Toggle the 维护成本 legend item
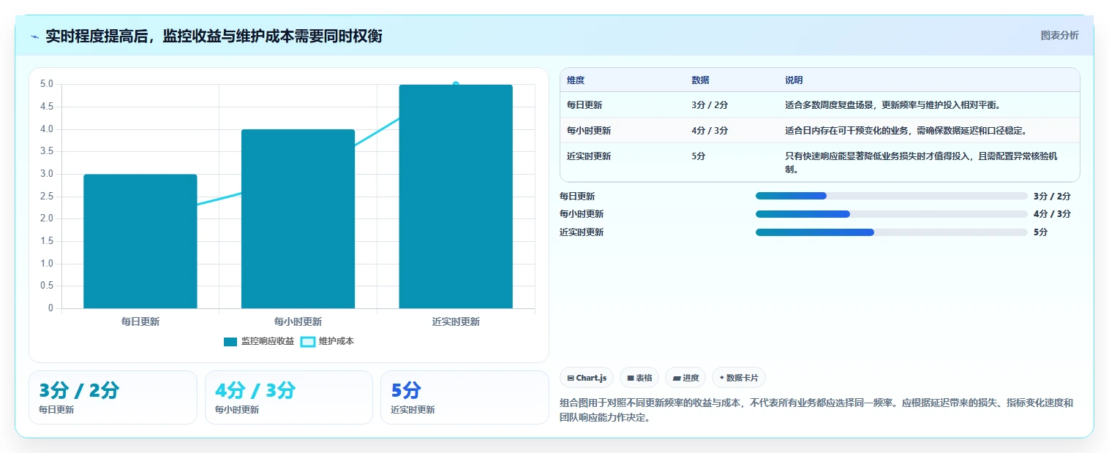Image resolution: width=1109 pixels, height=453 pixels. [x=327, y=341]
